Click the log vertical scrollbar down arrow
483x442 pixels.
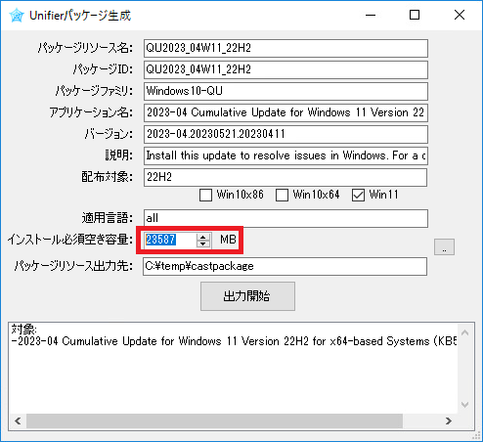(465, 405)
